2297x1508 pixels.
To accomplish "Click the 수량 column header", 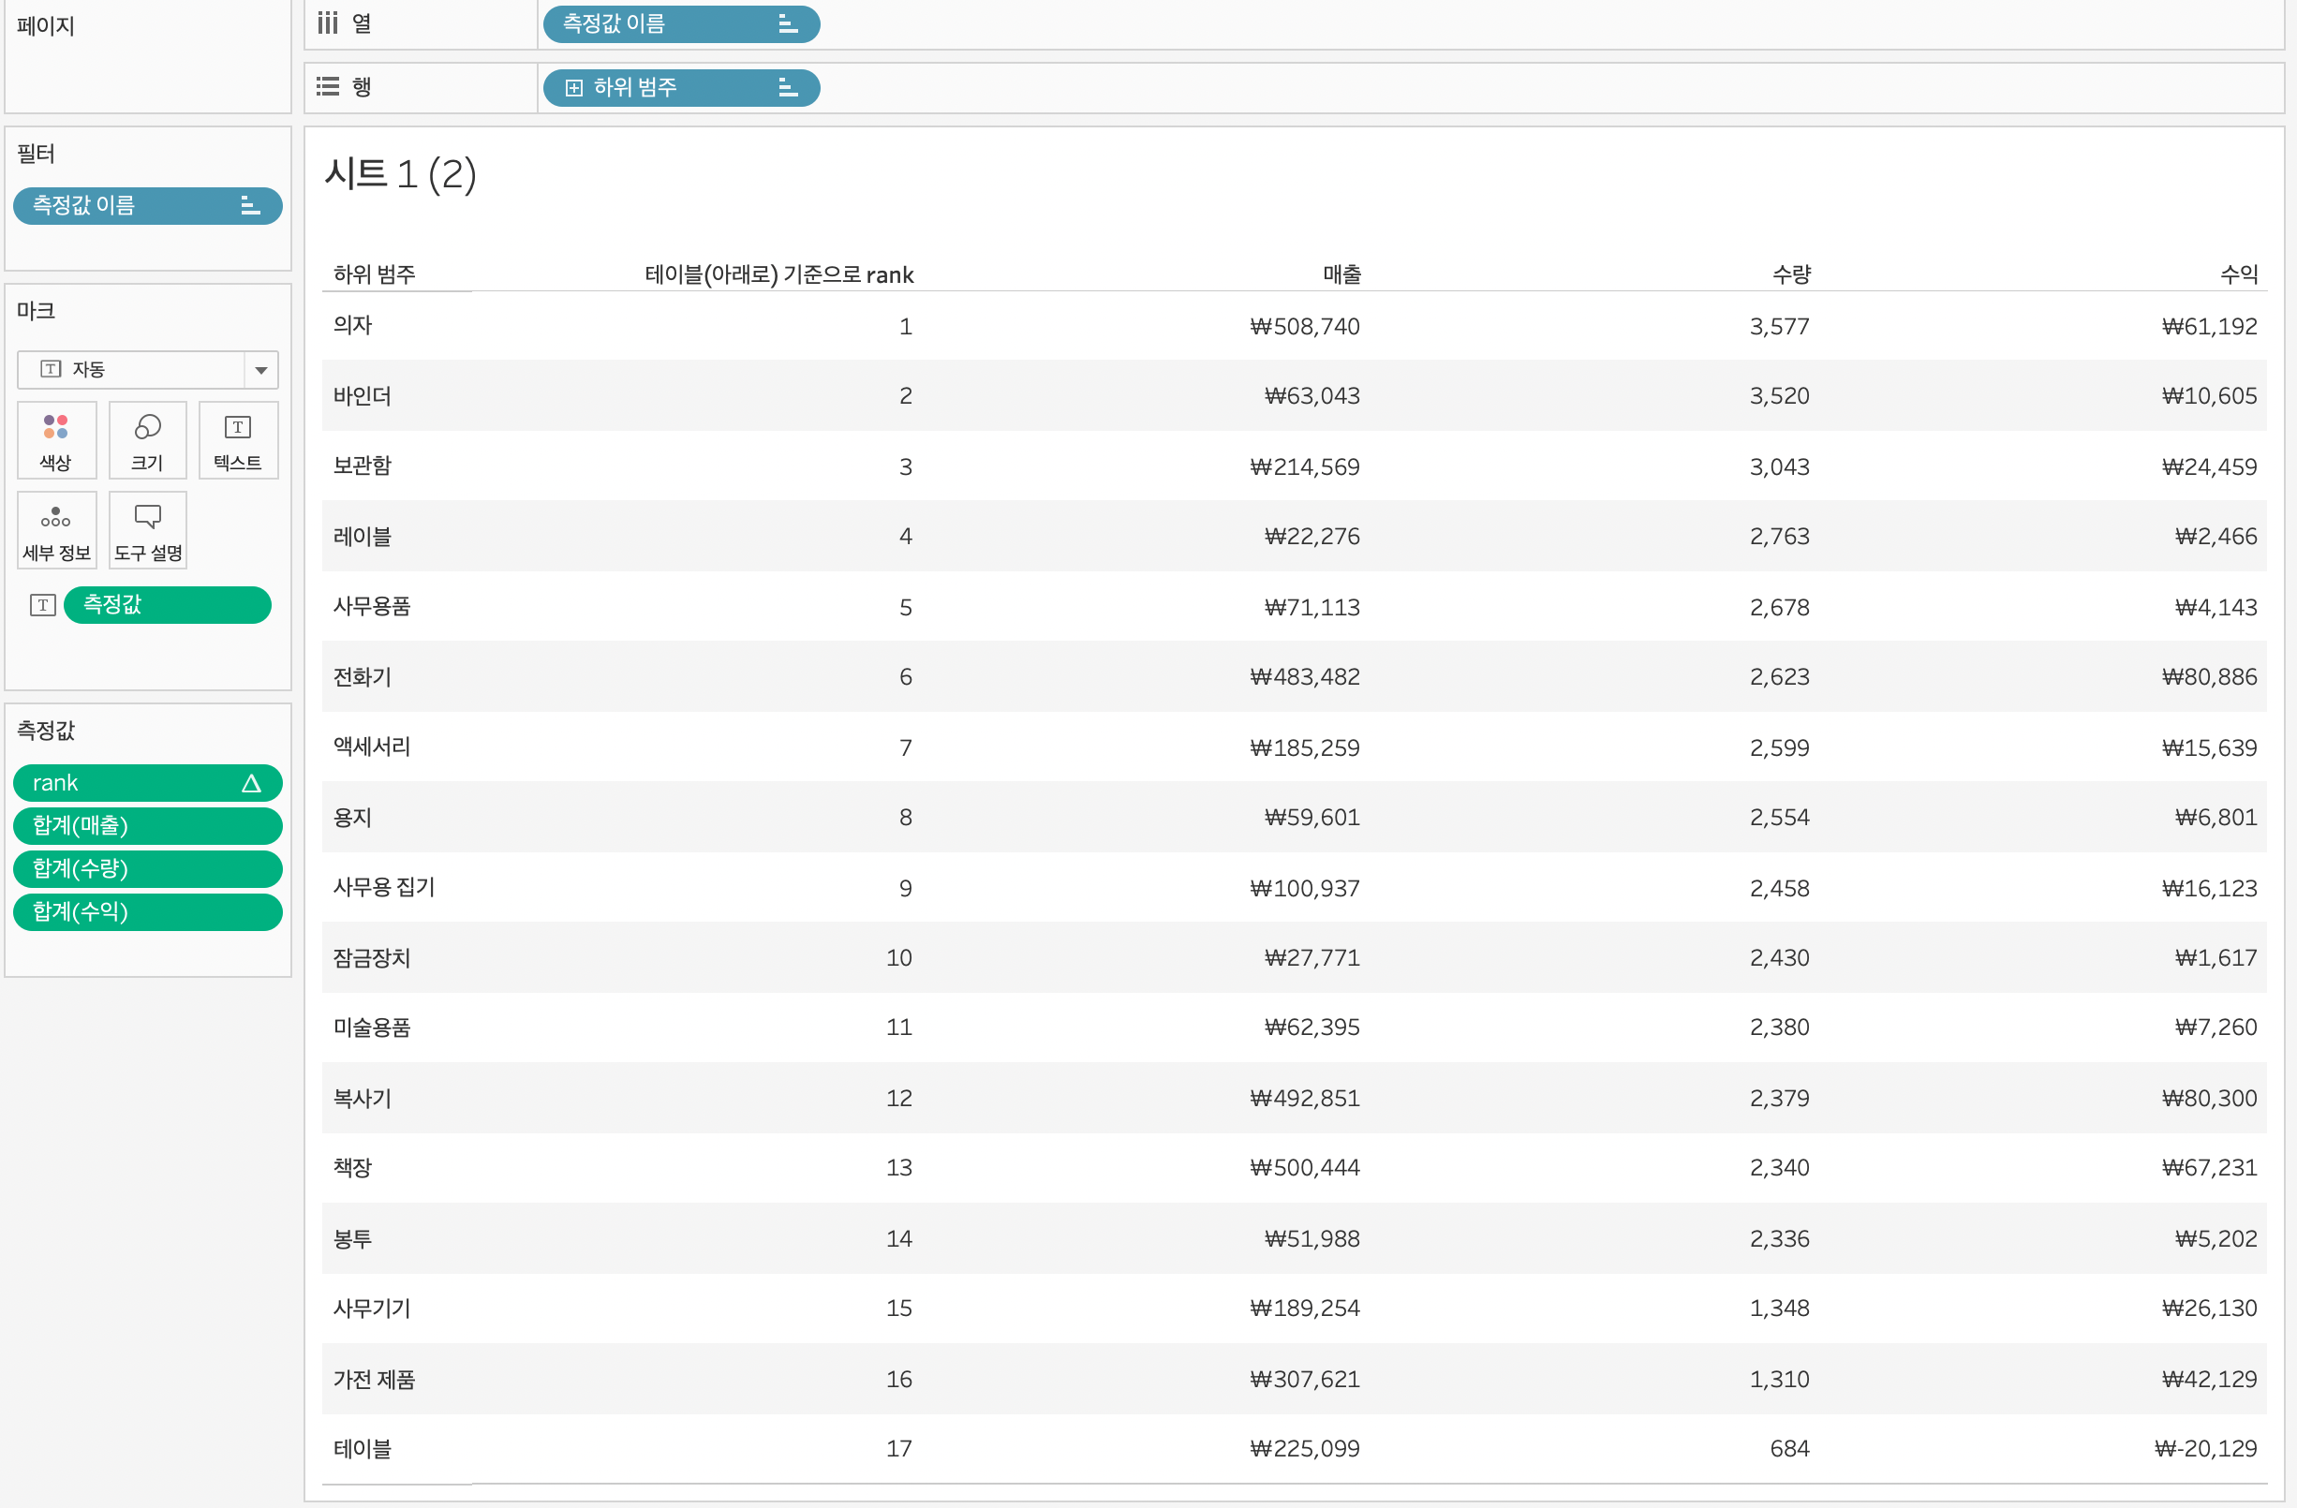I will coord(1790,275).
